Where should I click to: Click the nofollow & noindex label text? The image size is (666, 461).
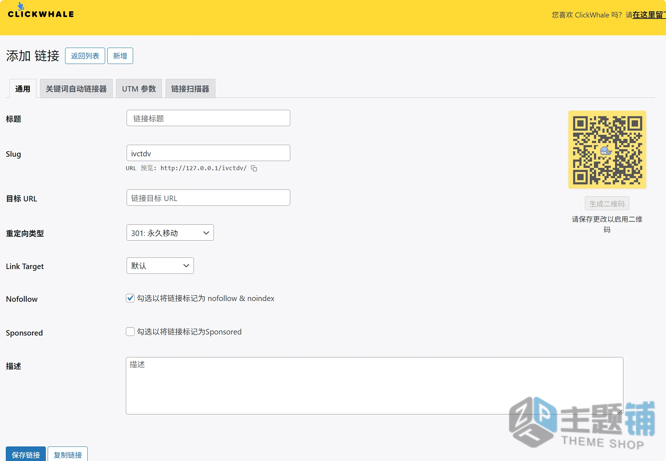pyautogui.click(x=206, y=298)
